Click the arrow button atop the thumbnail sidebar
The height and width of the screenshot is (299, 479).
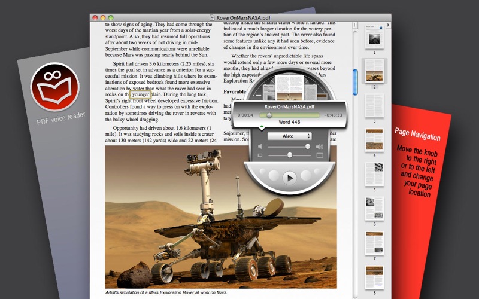388,25
